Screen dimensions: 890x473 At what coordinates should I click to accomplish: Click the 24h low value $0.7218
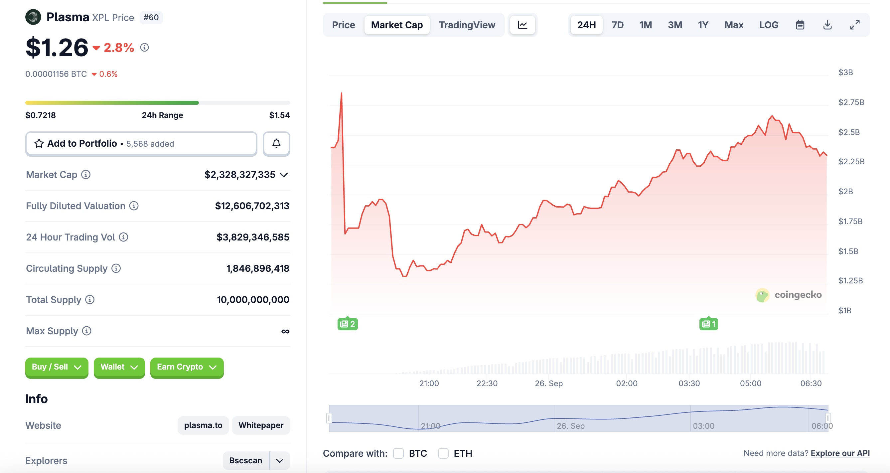41,115
